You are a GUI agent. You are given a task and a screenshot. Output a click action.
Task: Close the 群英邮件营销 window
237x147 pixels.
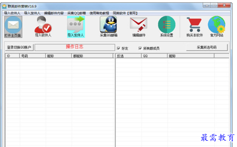point(224,5)
